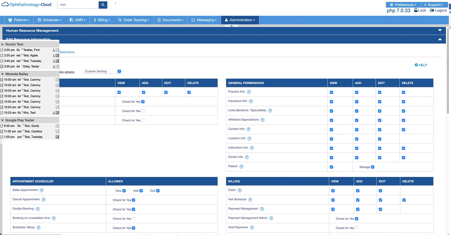Screen dimensions: 451x235
Task: Open the Administration menu
Action: [x=240, y=20]
